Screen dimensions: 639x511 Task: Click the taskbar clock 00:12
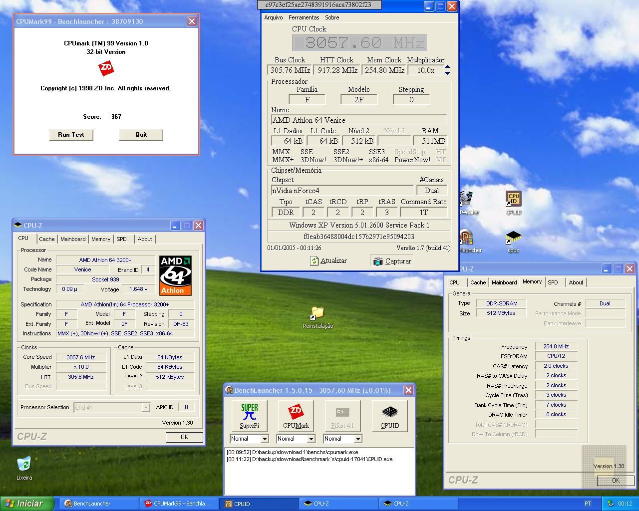point(625,504)
